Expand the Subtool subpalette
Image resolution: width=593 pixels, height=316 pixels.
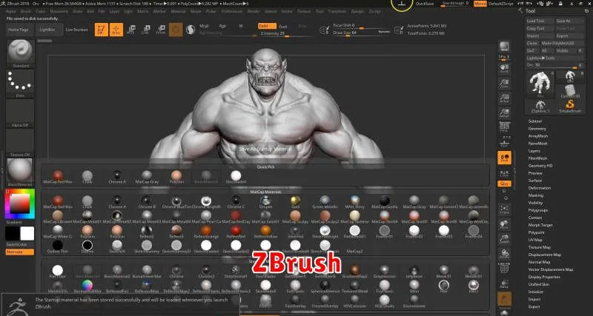[534, 121]
